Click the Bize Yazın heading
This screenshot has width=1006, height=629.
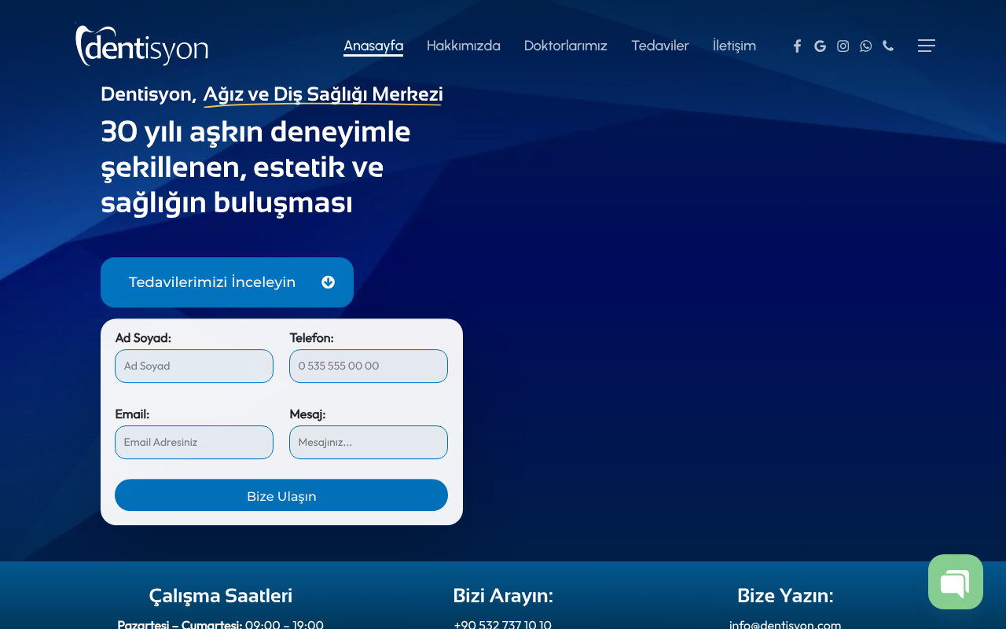785,596
